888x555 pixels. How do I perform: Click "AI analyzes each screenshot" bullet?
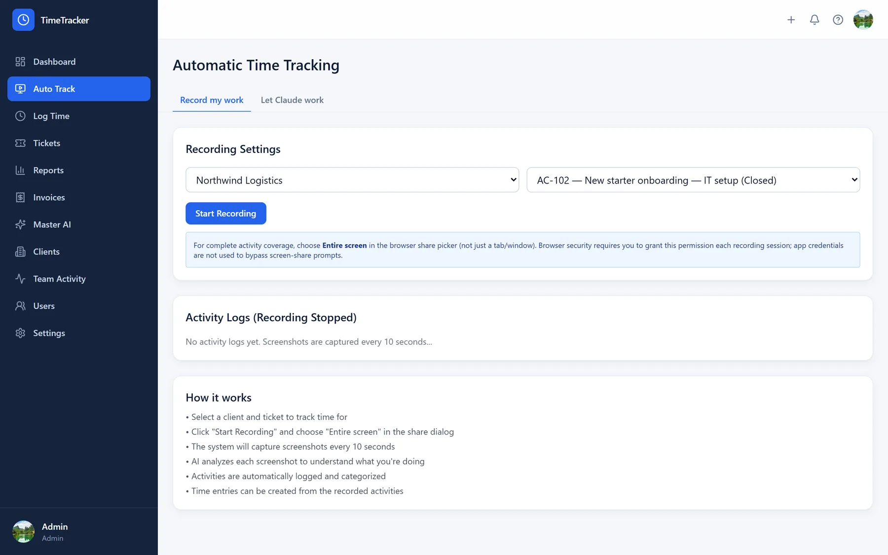pyautogui.click(x=305, y=462)
